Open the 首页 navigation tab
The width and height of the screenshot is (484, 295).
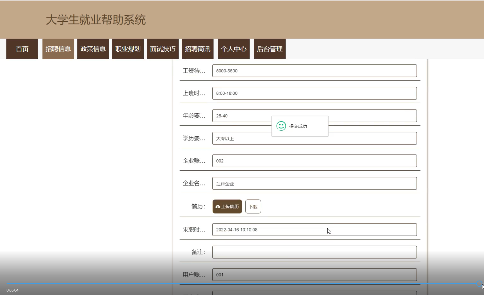click(22, 49)
